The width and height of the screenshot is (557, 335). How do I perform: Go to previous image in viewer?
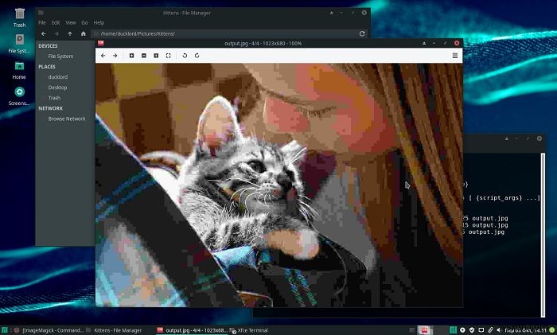(x=103, y=56)
